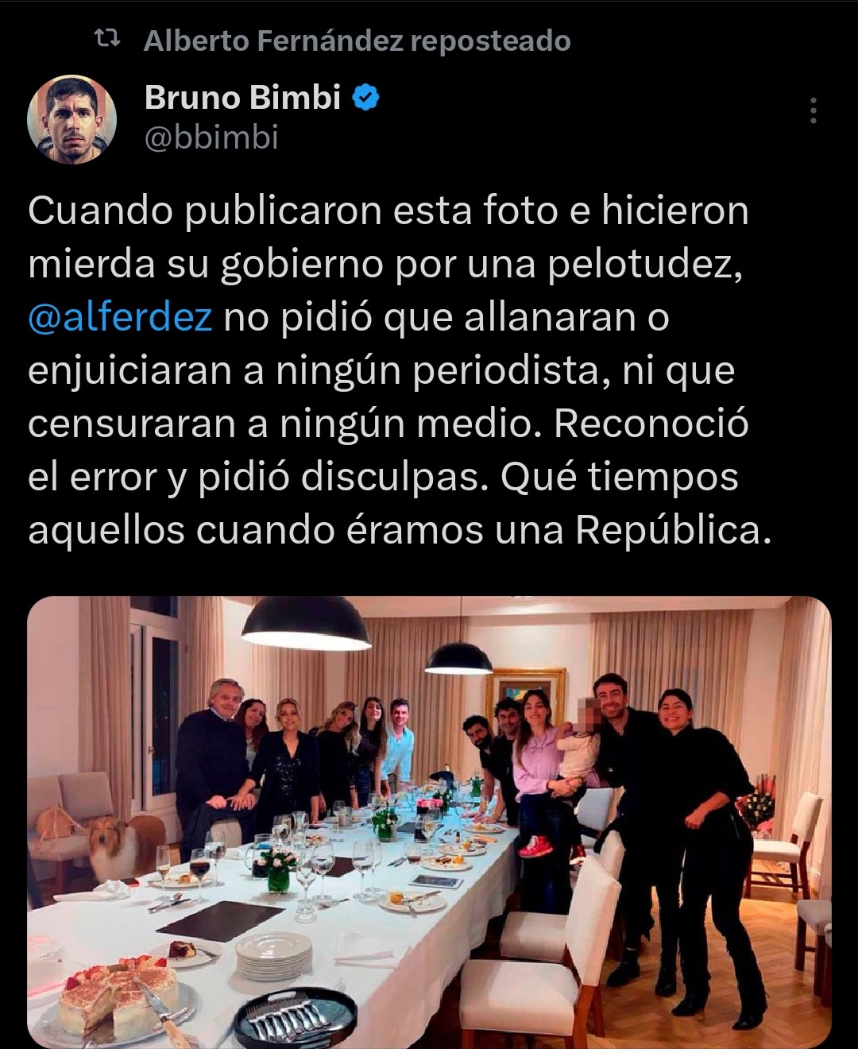Click the tray of forks in photo

point(295,1017)
